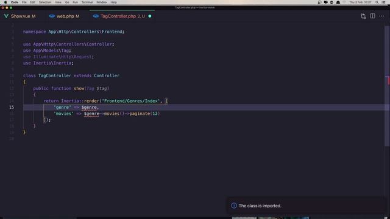390x219 pixels.
Task: Click the TagController class name
Action: [55, 75]
